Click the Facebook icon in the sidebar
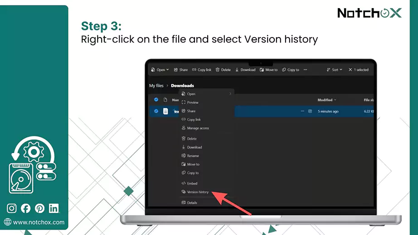The height and width of the screenshot is (235, 418). tap(25, 208)
